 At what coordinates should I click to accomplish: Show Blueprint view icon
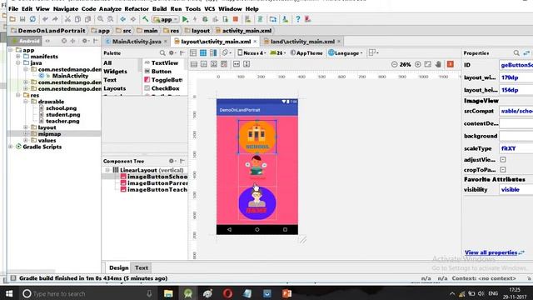pyautogui.click(x=203, y=53)
